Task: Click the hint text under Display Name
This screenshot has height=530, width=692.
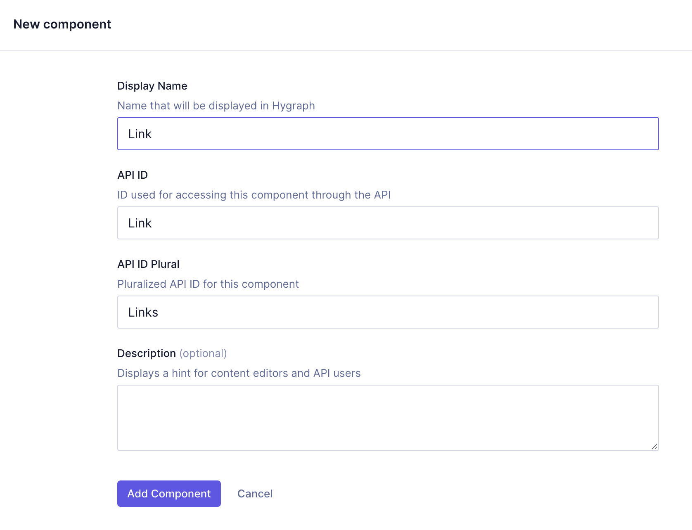Action: click(x=216, y=106)
